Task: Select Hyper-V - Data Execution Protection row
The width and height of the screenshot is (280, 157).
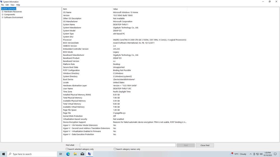Action: (125, 134)
